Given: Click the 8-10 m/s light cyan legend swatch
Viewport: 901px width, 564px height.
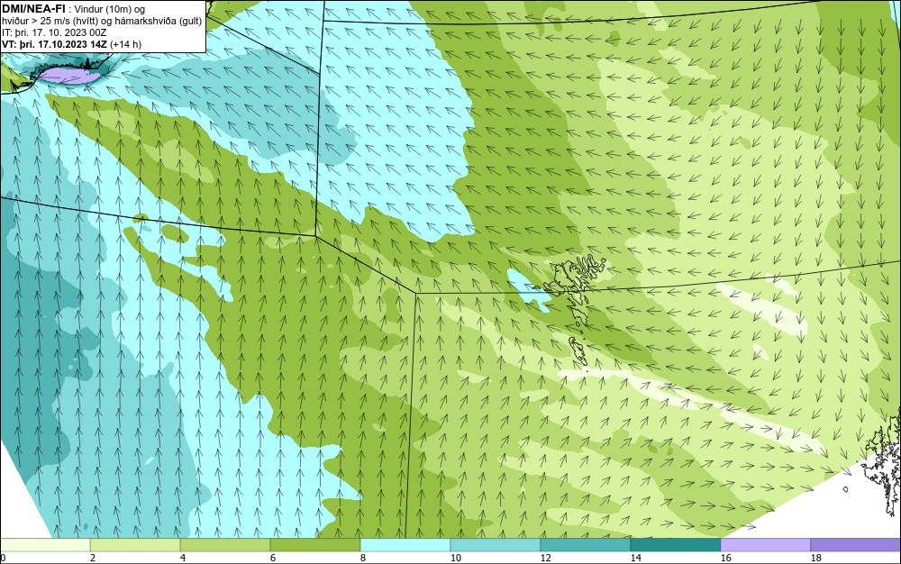Looking at the screenshot, I should pyautogui.click(x=405, y=545).
